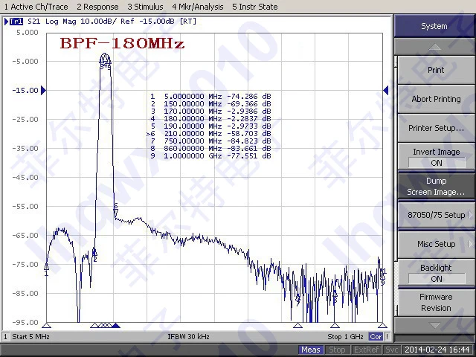This screenshot has height=357, width=476.
Task: Click marker row 9 1.0000000 GHz
Action: pos(210,156)
